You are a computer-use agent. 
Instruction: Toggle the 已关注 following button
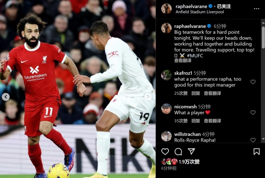pos(224,6)
